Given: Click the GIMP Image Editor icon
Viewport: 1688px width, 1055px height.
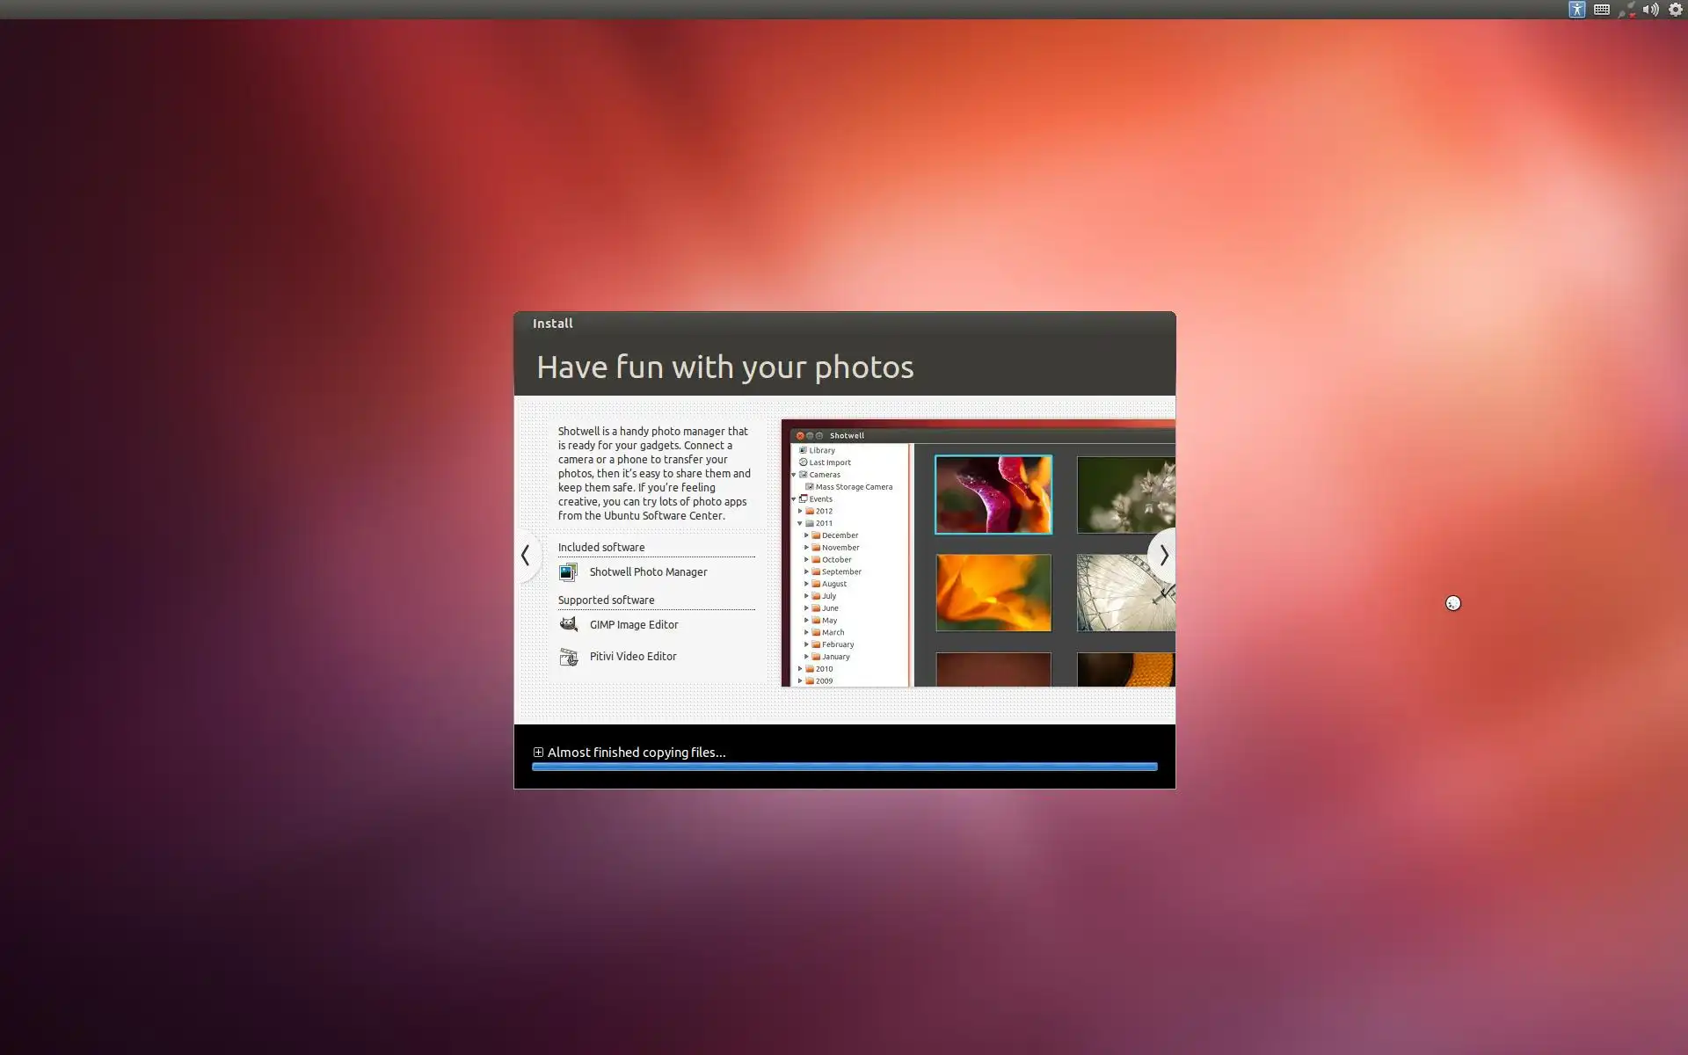Looking at the screenshot, I should click(568, 624).
